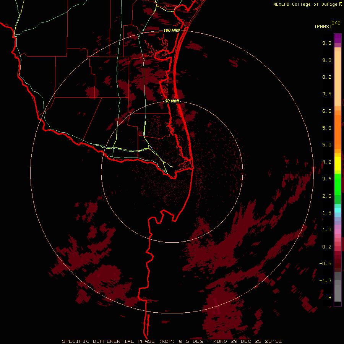344x344 pixels.
Task: Click the 6.6 value on the color scale
Action: click(x=327, y=111)
